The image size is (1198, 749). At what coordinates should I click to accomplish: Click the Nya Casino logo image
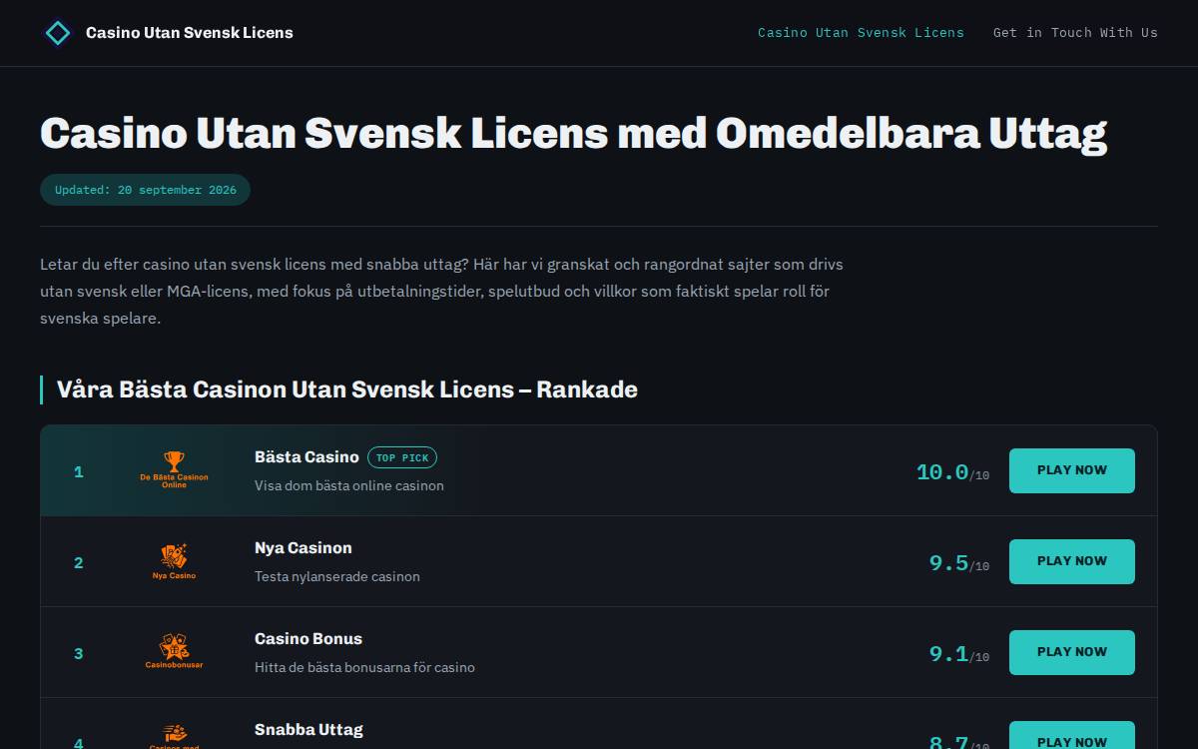[x=174, y=561]
